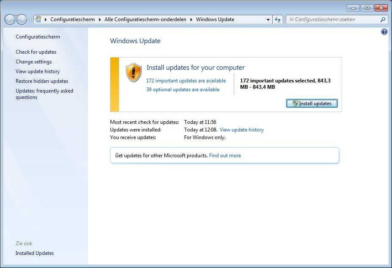Click the magnifier icon in the search box
The width and height of the screenshot is (392, 268).
click(382, 19)
